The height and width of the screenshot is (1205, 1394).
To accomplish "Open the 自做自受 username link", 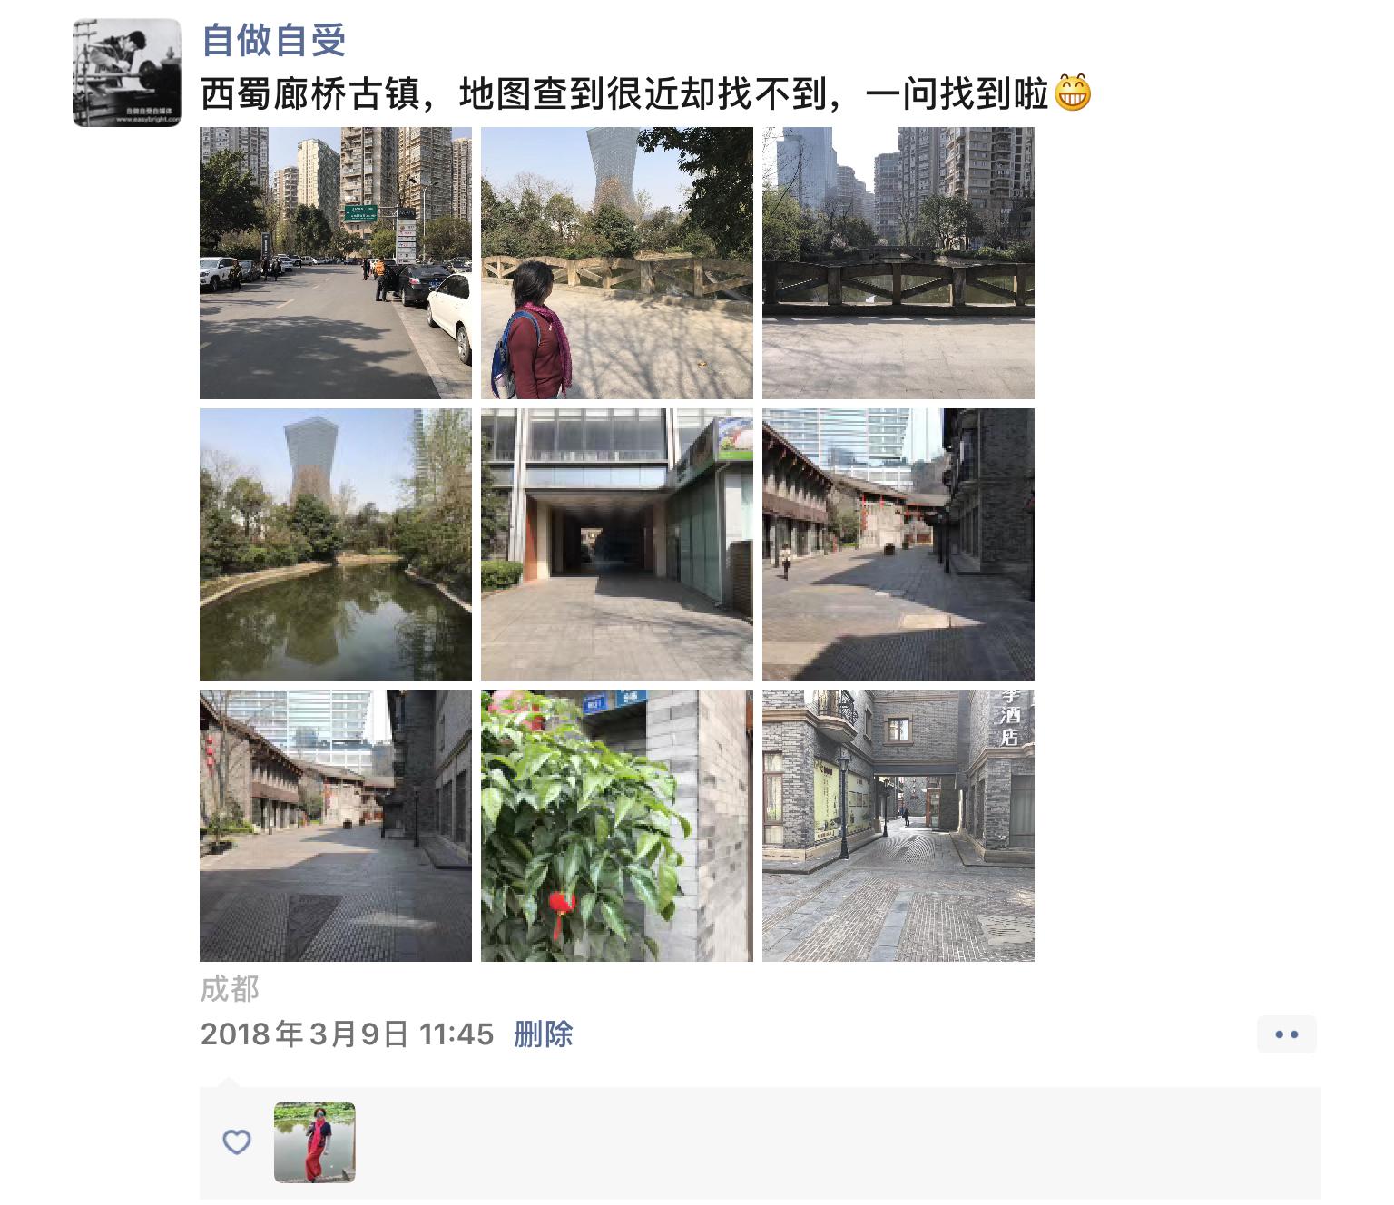I will [273, 40].
